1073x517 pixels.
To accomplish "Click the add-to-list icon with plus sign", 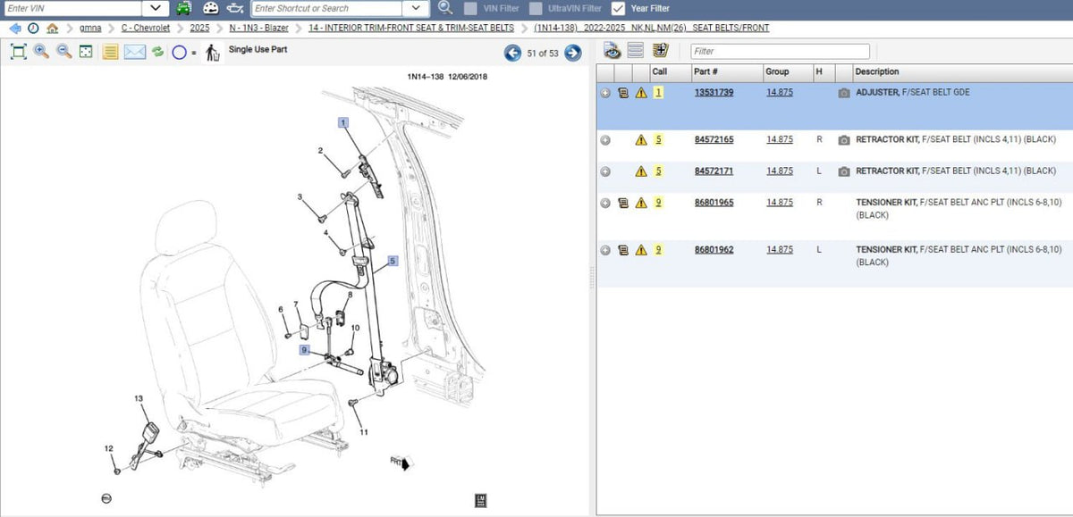I will [660, 50].
